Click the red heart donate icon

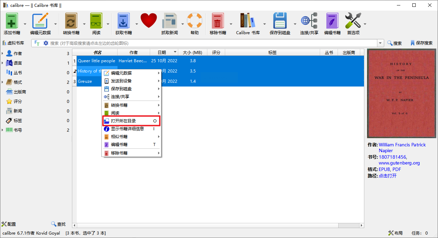point(148,21)
